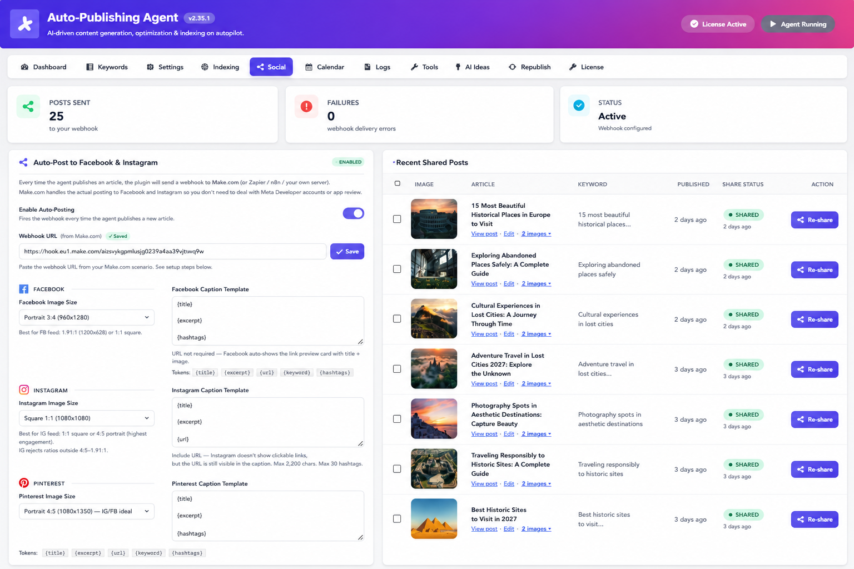
Task: Open the Pinterest Image Size dropdown
Action: (87, 511)
